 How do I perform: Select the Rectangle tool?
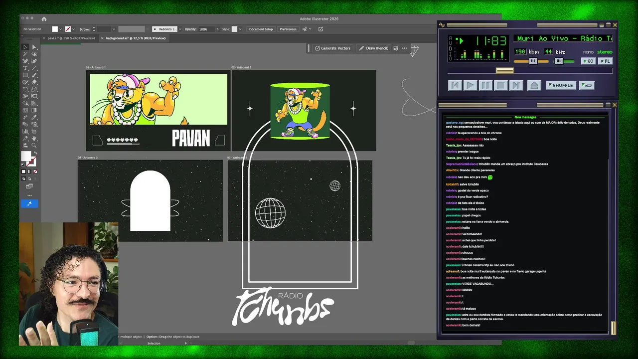click(x=25, y=74)
